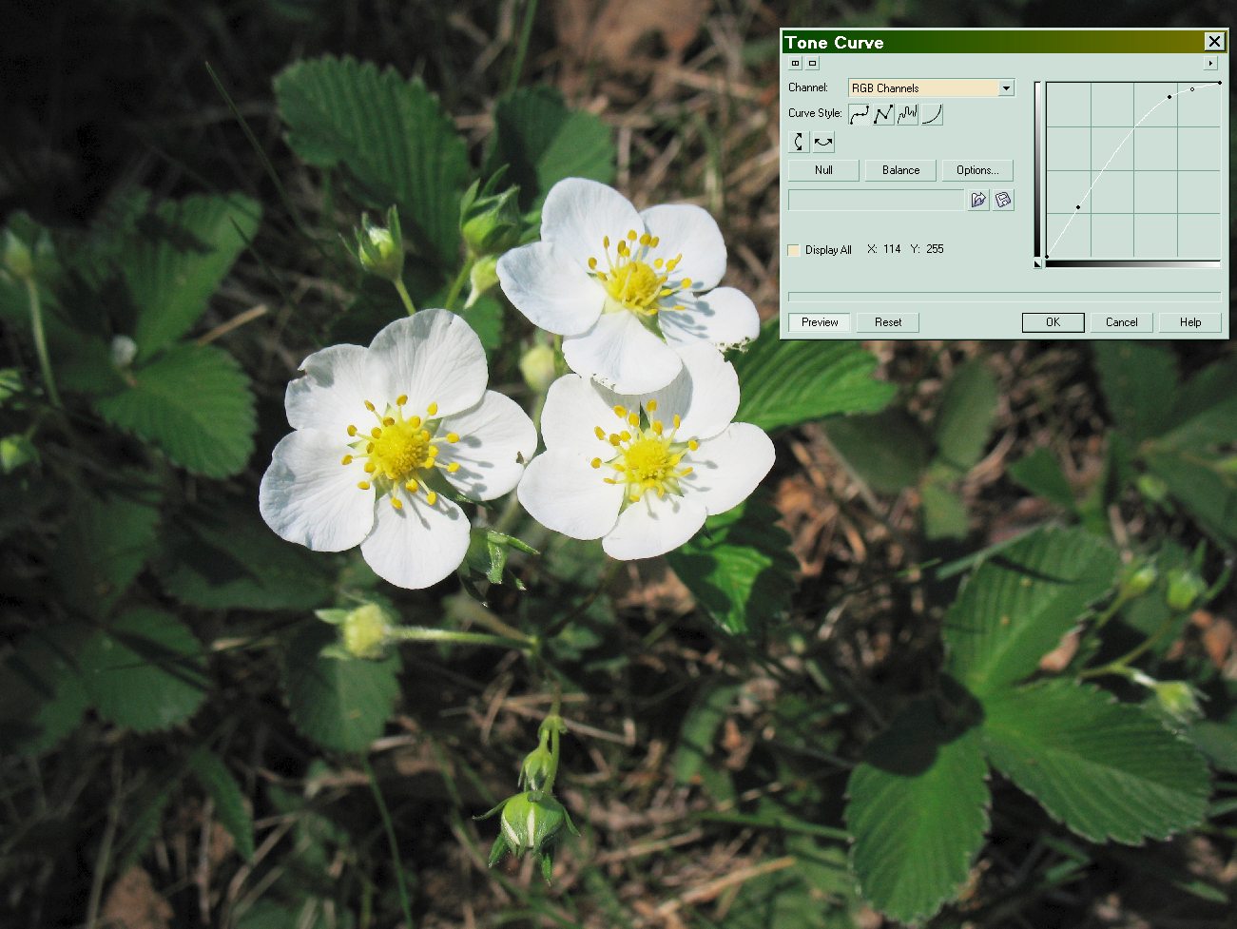Image resolution: width=1237 pixels, height=929 pixels.
Task: Select the straight-line curve style
Action: [x=883, y=114]
